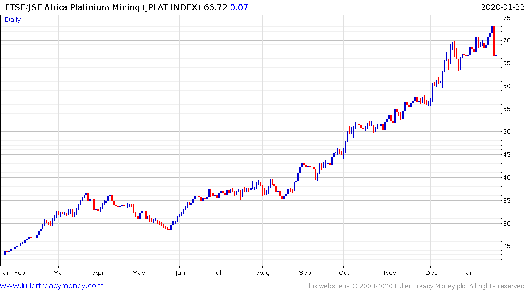The image size is (525, 293).
Task: Select the 60 level on the price axis
Action: (x=507, y=86)
